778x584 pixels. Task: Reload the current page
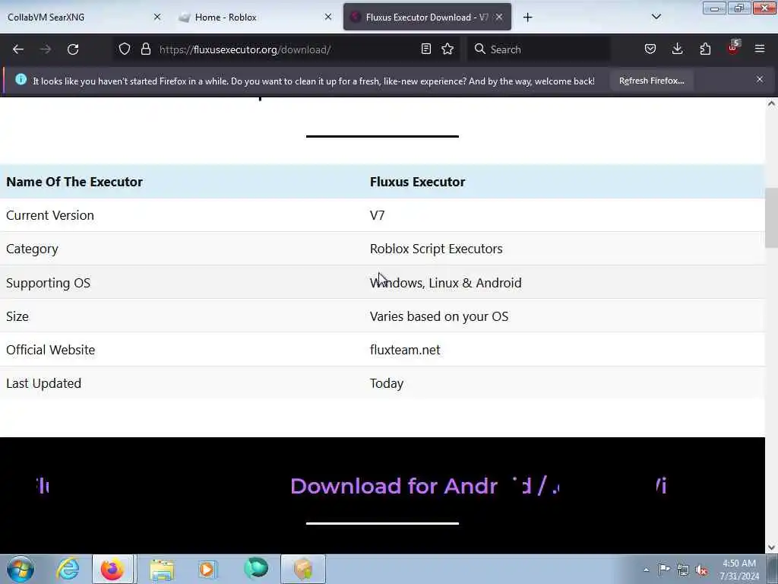[73, 49]
